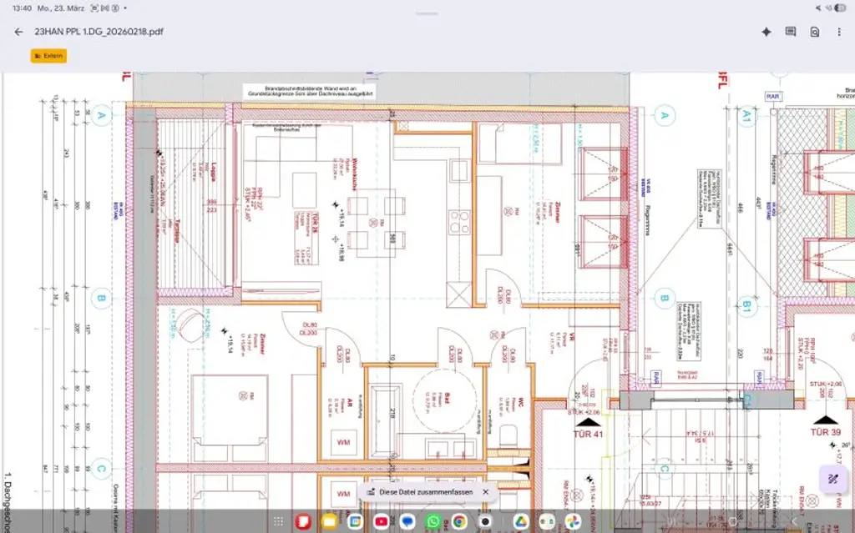Viewport: 855px width, 533px height.
Task: Tap the yellow Extern label chip
Action: click(48, 55)
